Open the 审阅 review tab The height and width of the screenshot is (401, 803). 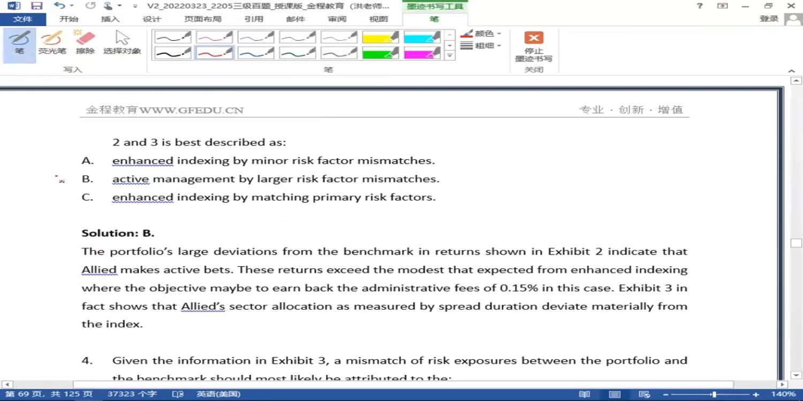point(337,19)
